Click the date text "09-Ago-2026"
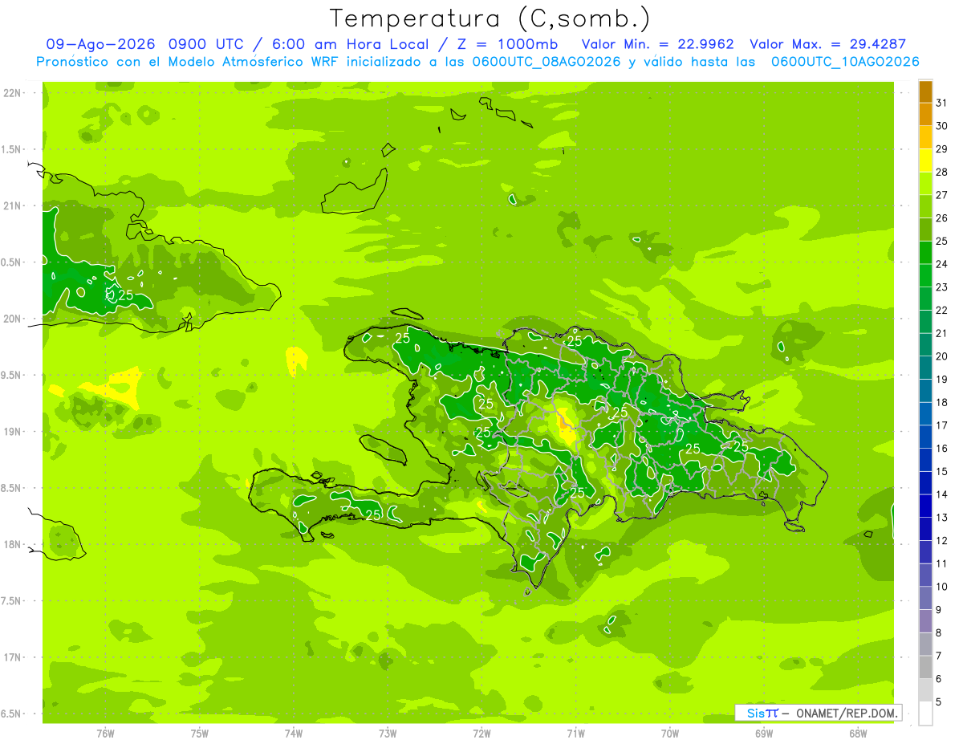The width and height of the screenshot is (963, 744). point(100,44)
